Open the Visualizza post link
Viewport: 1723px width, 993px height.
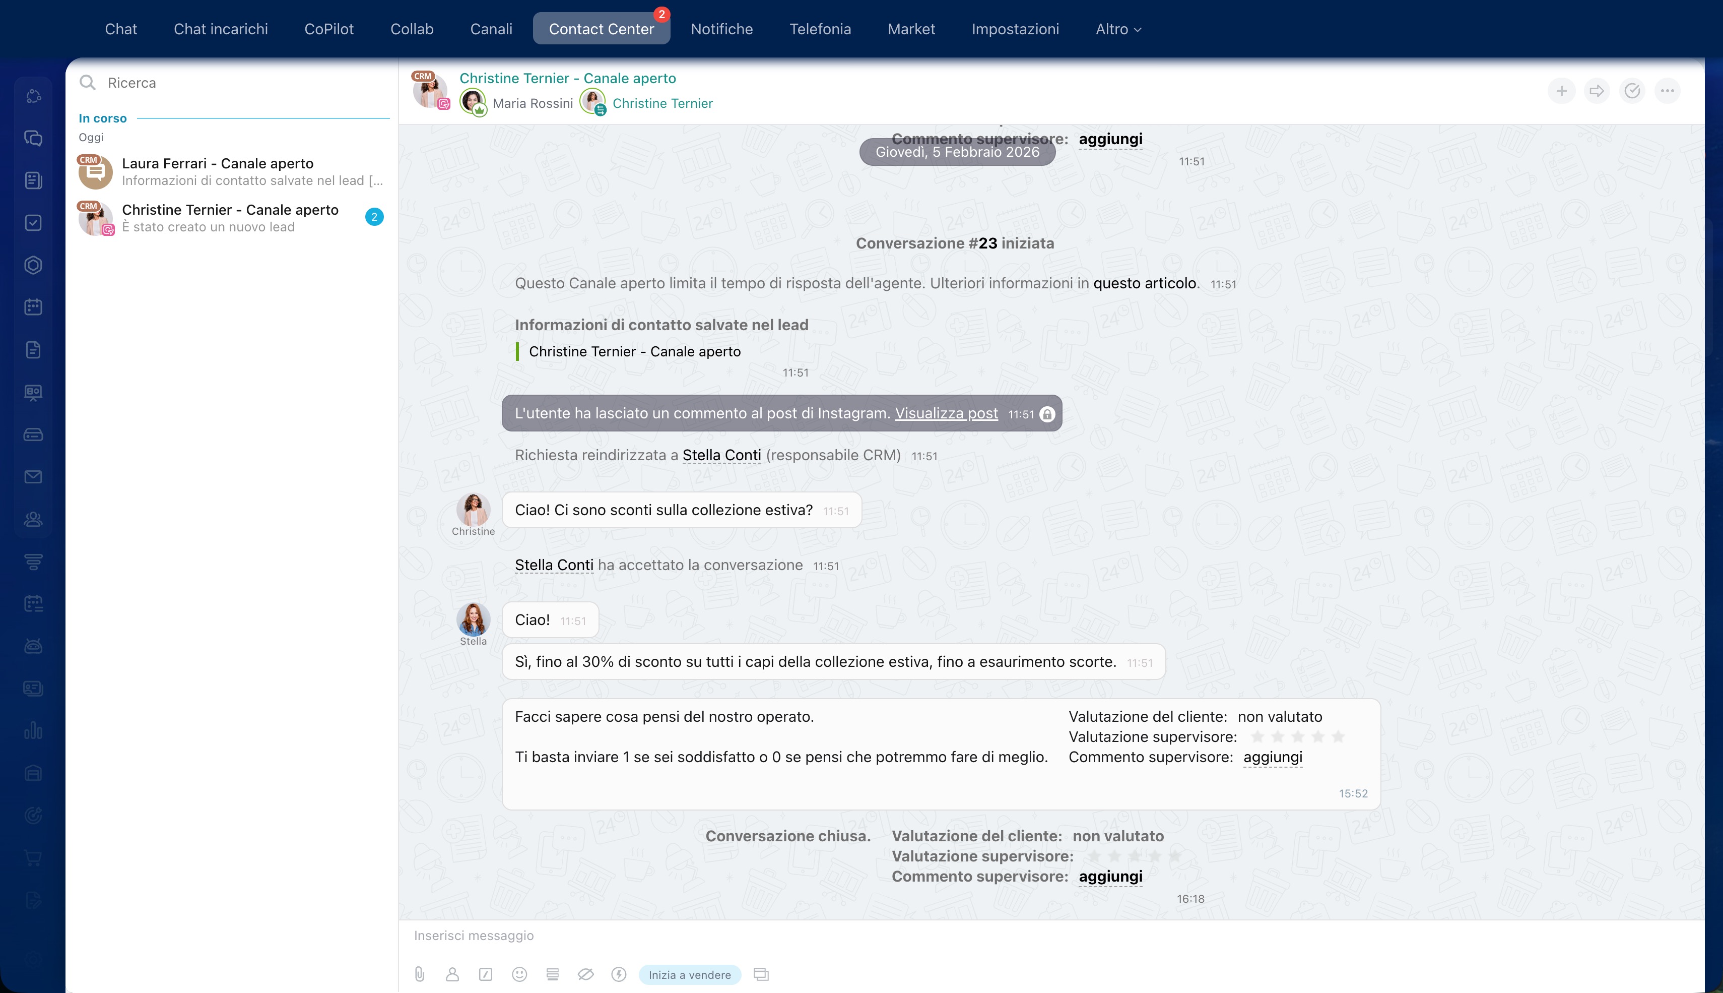(946, 413)
